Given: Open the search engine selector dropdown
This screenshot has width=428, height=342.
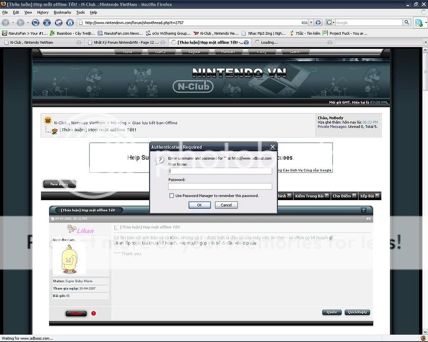Looking at the screenshot, I should click(x=330, y=23).
